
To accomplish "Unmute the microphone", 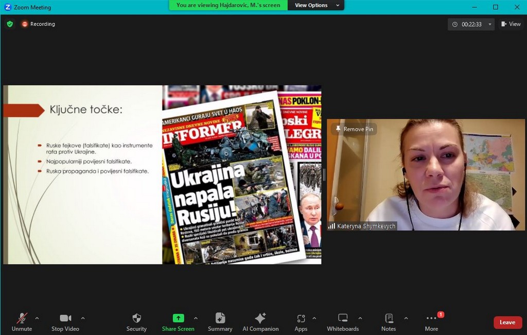I will [x=22, y=319].
